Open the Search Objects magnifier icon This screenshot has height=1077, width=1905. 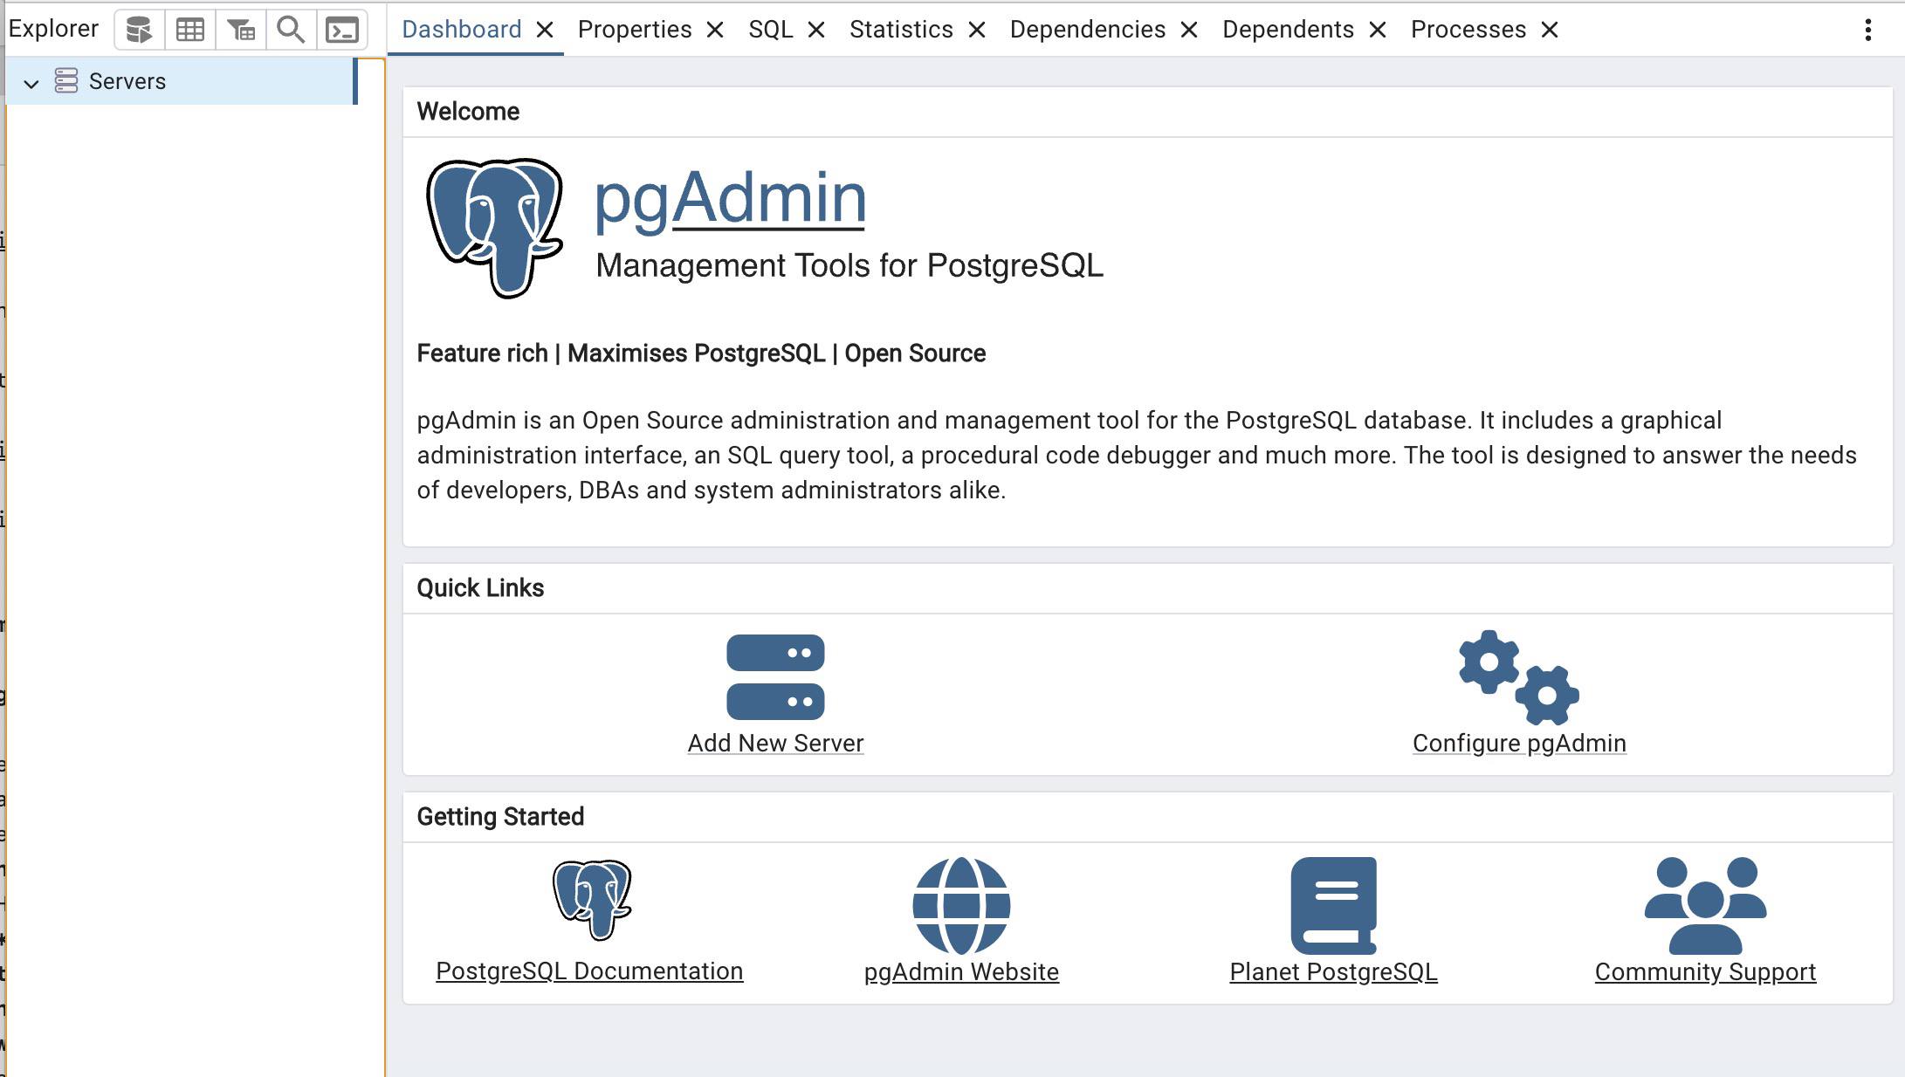292,28
